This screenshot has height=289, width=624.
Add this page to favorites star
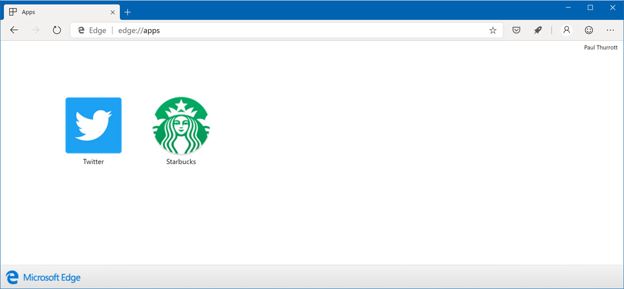point(493,30)
